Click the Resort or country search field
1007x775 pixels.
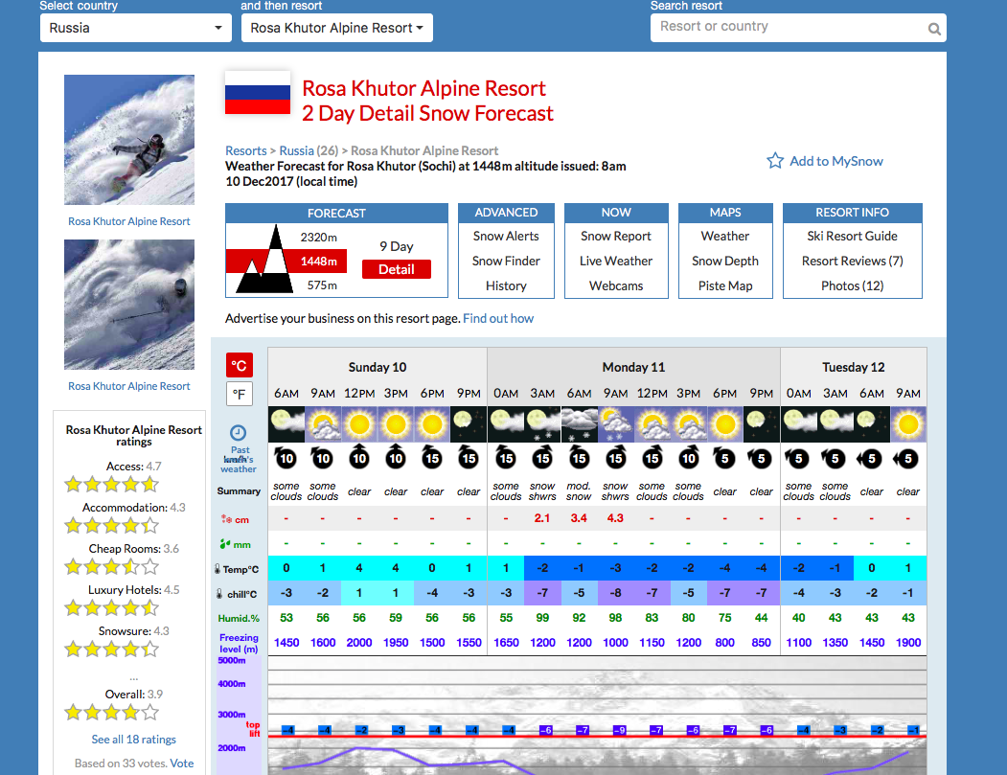pyautogui.click(x=798, y=28)
